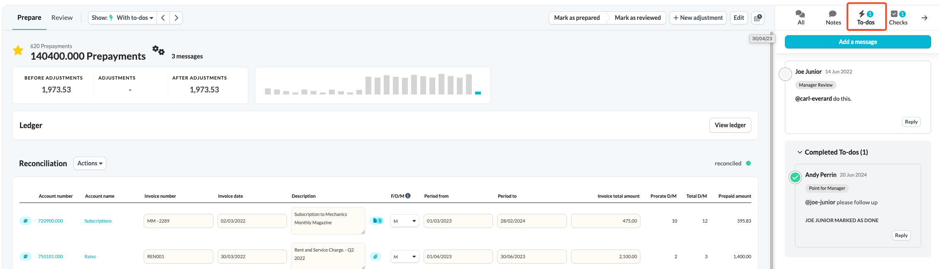
Task: Mark Joe Junior's to-do as done
Action: [x=785, y=74]
